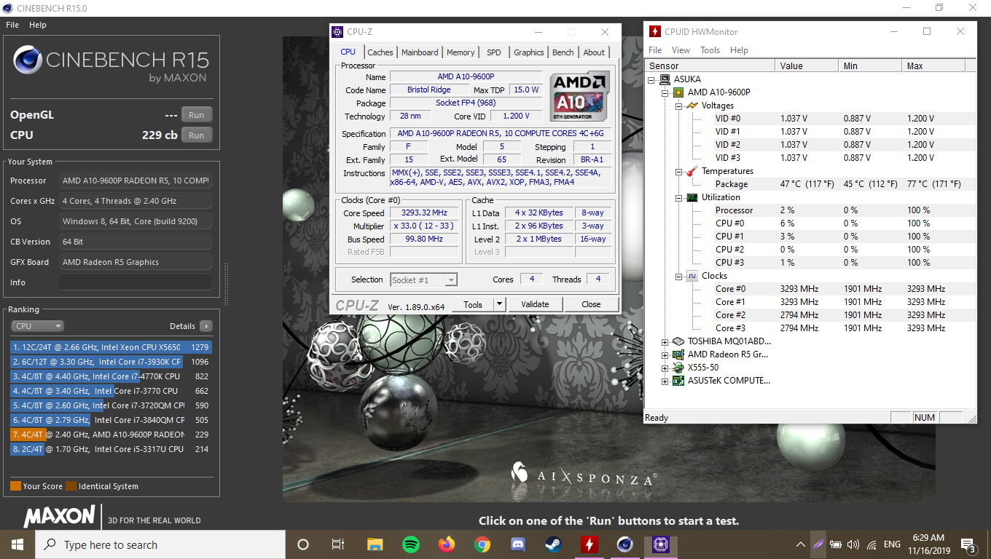Expand the ASUSTeK COMPUTE... node
The width and height of the screenshot is (991, 559).
point(665,381)
